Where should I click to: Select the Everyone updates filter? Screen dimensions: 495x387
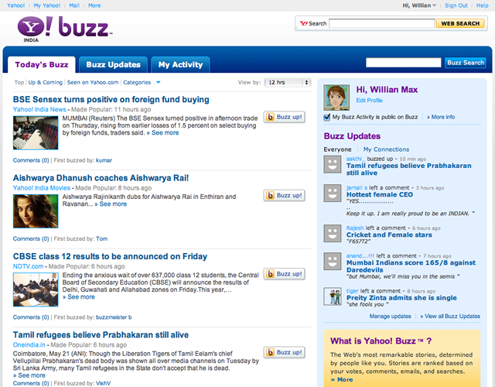click(337, 149)
